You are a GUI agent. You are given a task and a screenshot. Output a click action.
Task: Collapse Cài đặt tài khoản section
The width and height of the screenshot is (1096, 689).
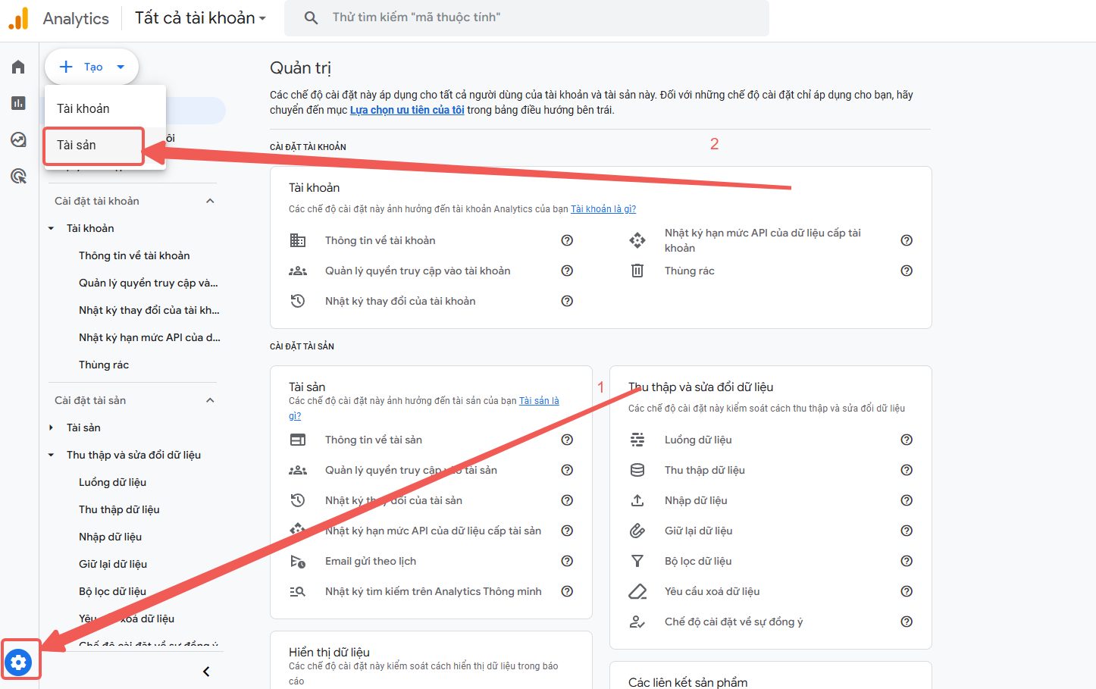click(x=210, y=201)
